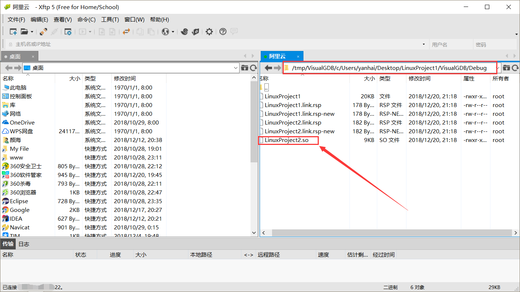Click inside the remote path input field
520x292 pixels.
[x=387, y=68]
